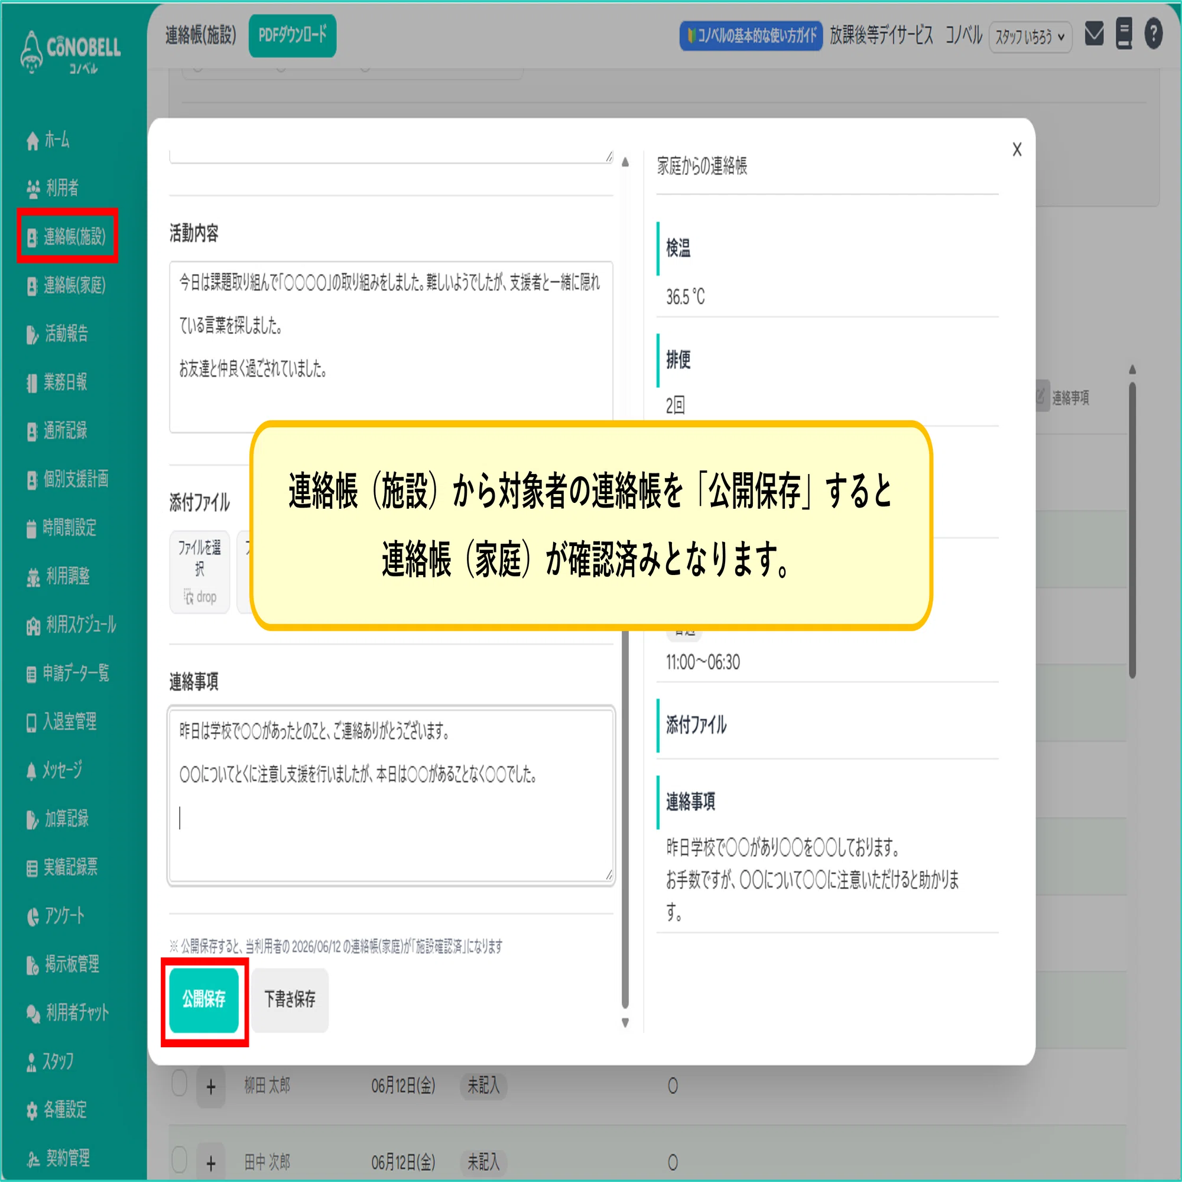Open 入退室管理 in the sidebar

tap(61, 721)
